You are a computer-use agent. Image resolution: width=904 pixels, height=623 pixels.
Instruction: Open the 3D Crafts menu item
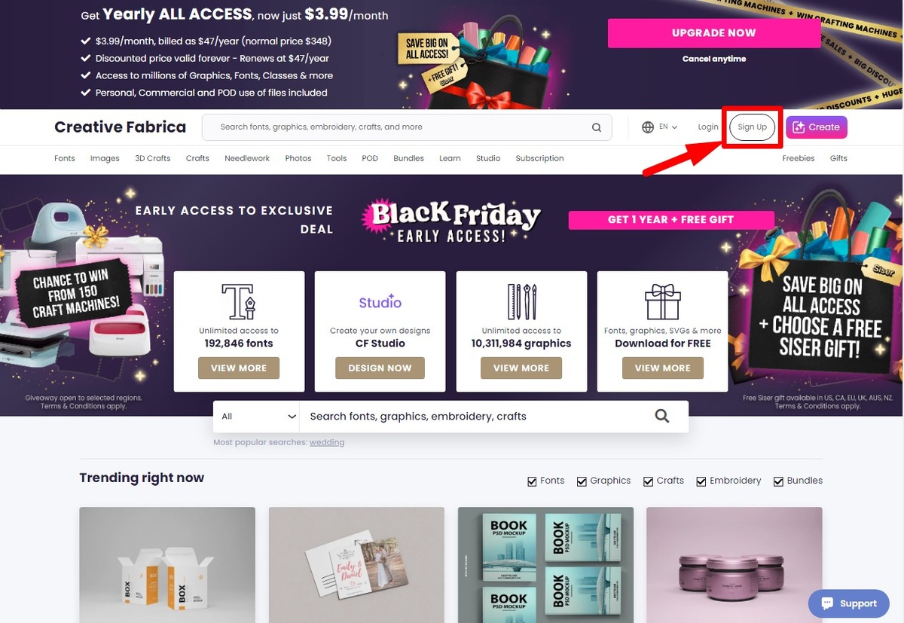153,158
